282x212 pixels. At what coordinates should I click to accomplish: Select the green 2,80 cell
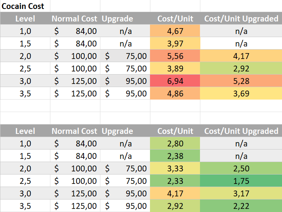pyautogui.click(x=175, y=143)
